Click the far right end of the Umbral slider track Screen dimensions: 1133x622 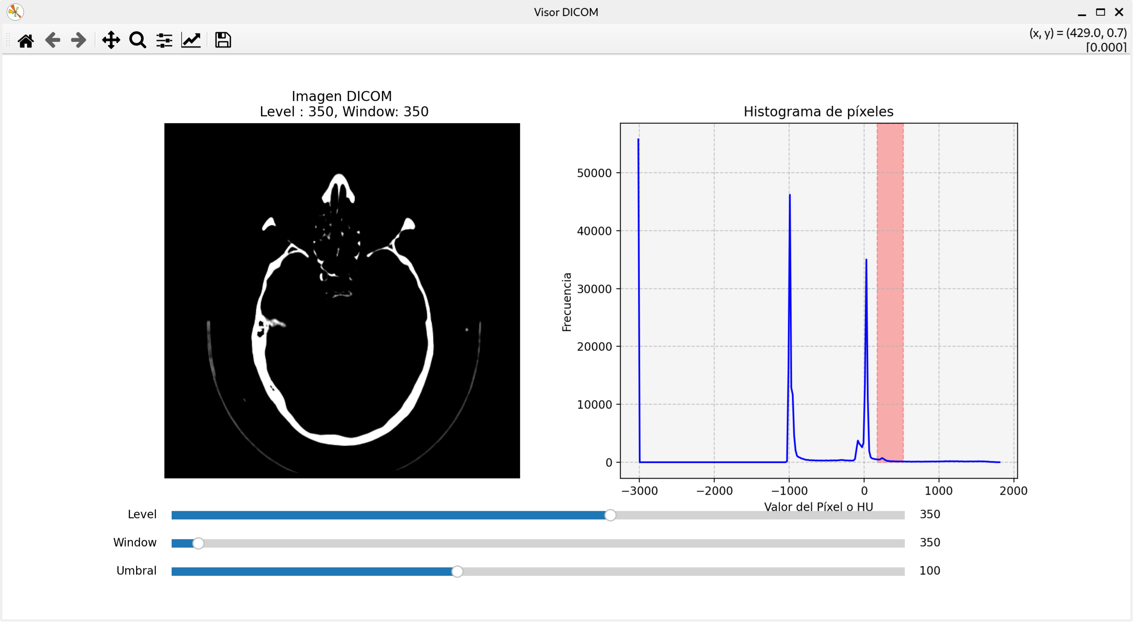[902, 571]
